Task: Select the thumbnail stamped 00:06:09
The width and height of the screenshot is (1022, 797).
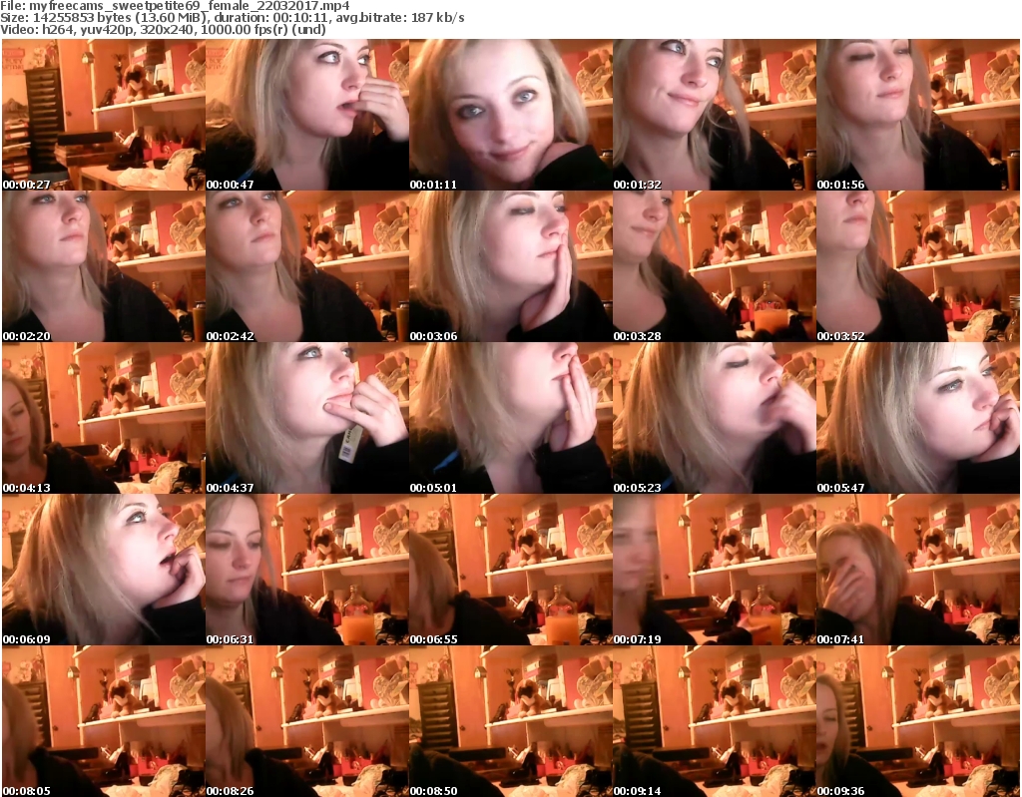Action: [104, 570]
